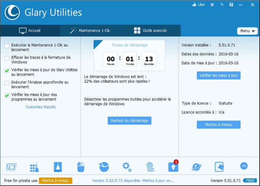Open the Disk Space Analyzer pie icon
260x186 pixels.
click(x=104, y=167)
